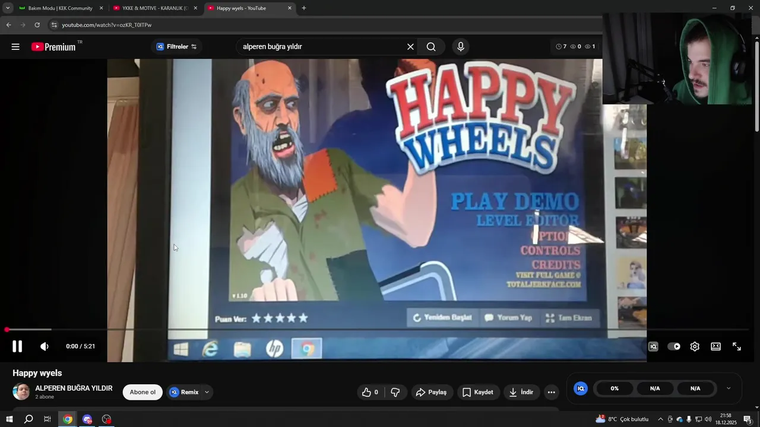760x427 pixels.
Task: Open Chrome from the taskbar
Action: coord(68,419)
